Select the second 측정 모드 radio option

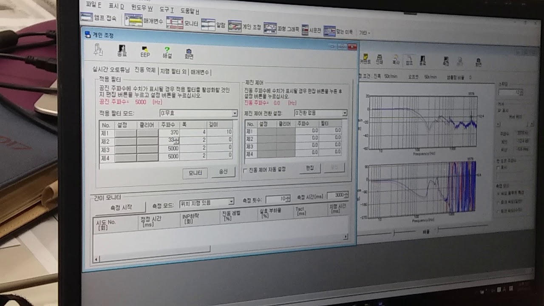pyautogui.click(x=499, y=202)
